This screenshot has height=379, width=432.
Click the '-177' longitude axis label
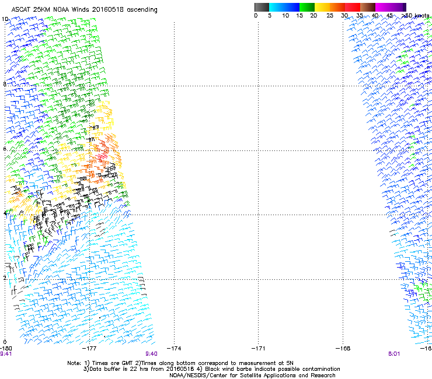click(89, 349)
